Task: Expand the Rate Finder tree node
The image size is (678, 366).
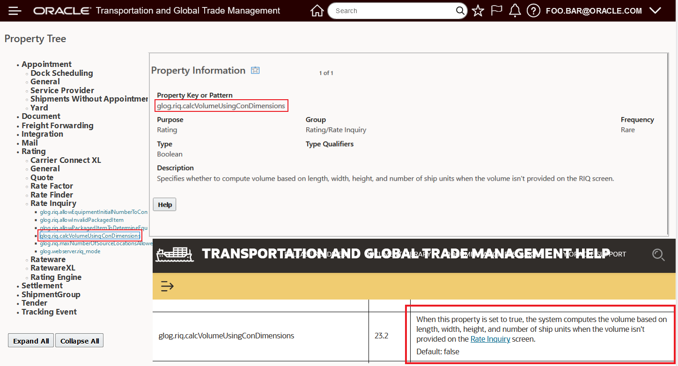Action: click(52, 195)
